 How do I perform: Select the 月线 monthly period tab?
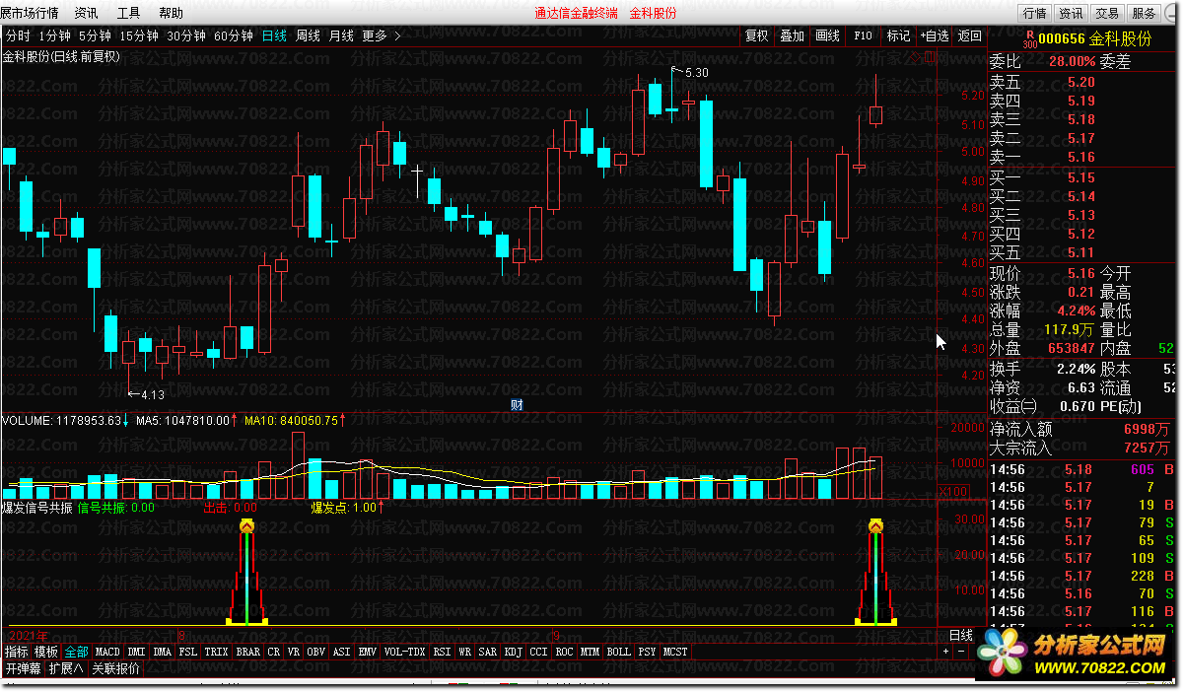click(x=341, y=35)
